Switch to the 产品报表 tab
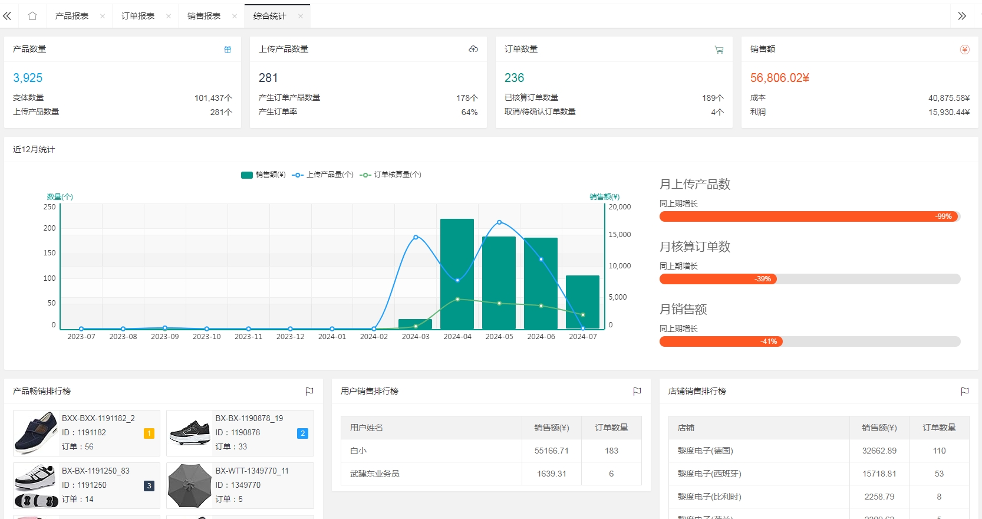Image resolution: width=982 pixels, height=519 pixels. click(72, 16)
